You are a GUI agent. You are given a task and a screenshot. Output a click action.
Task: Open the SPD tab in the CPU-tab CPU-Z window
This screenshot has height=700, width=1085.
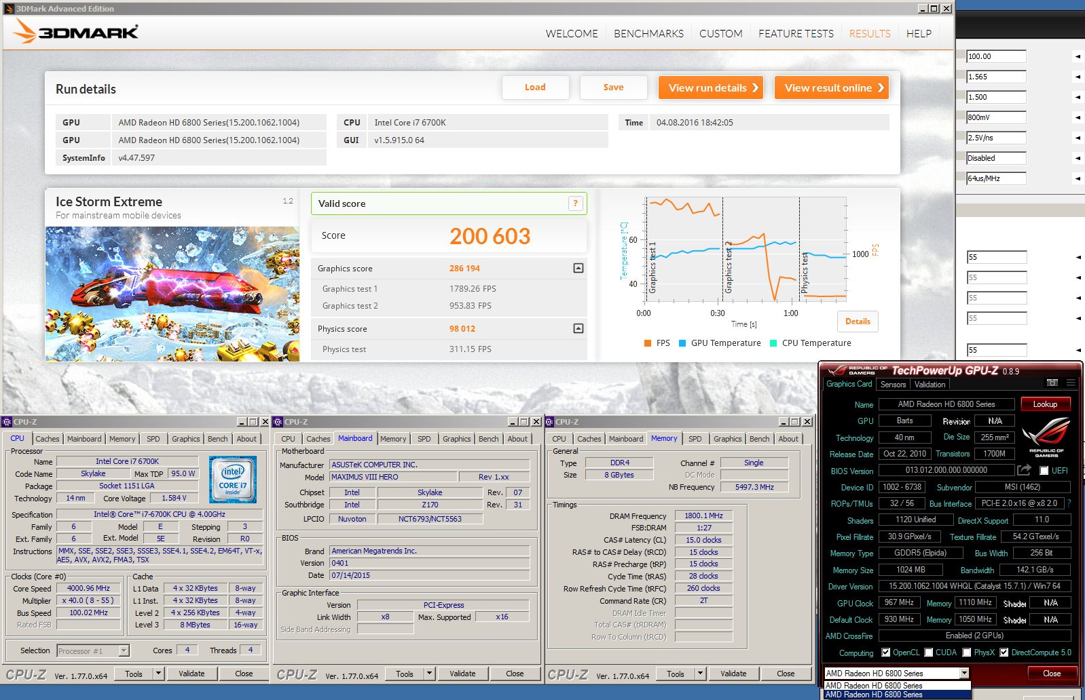(x=153, y=439)
